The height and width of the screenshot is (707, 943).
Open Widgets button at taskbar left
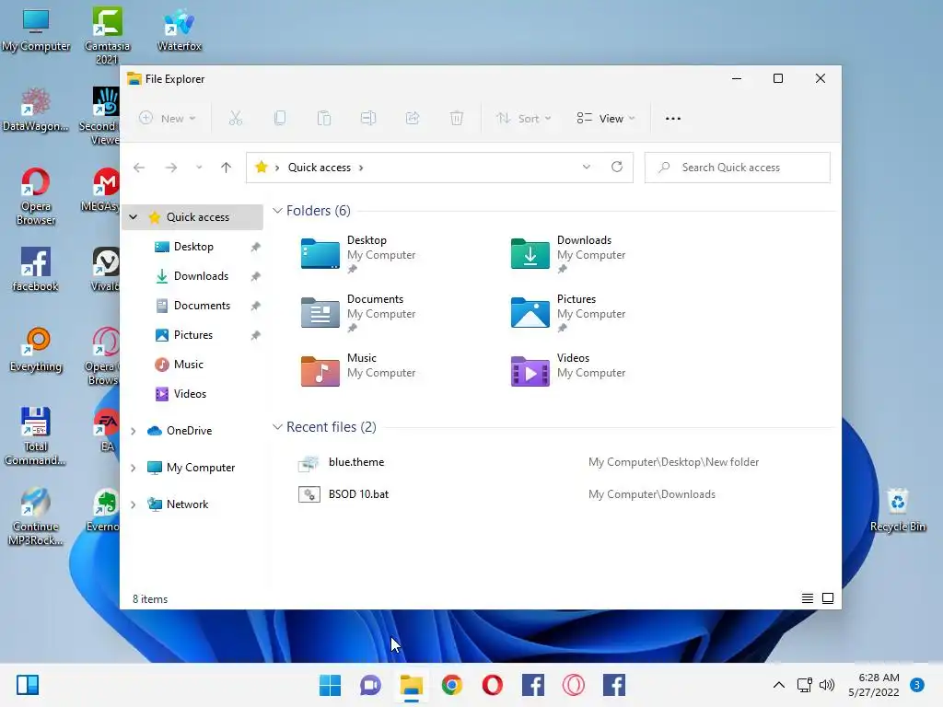tap(28, 685)
